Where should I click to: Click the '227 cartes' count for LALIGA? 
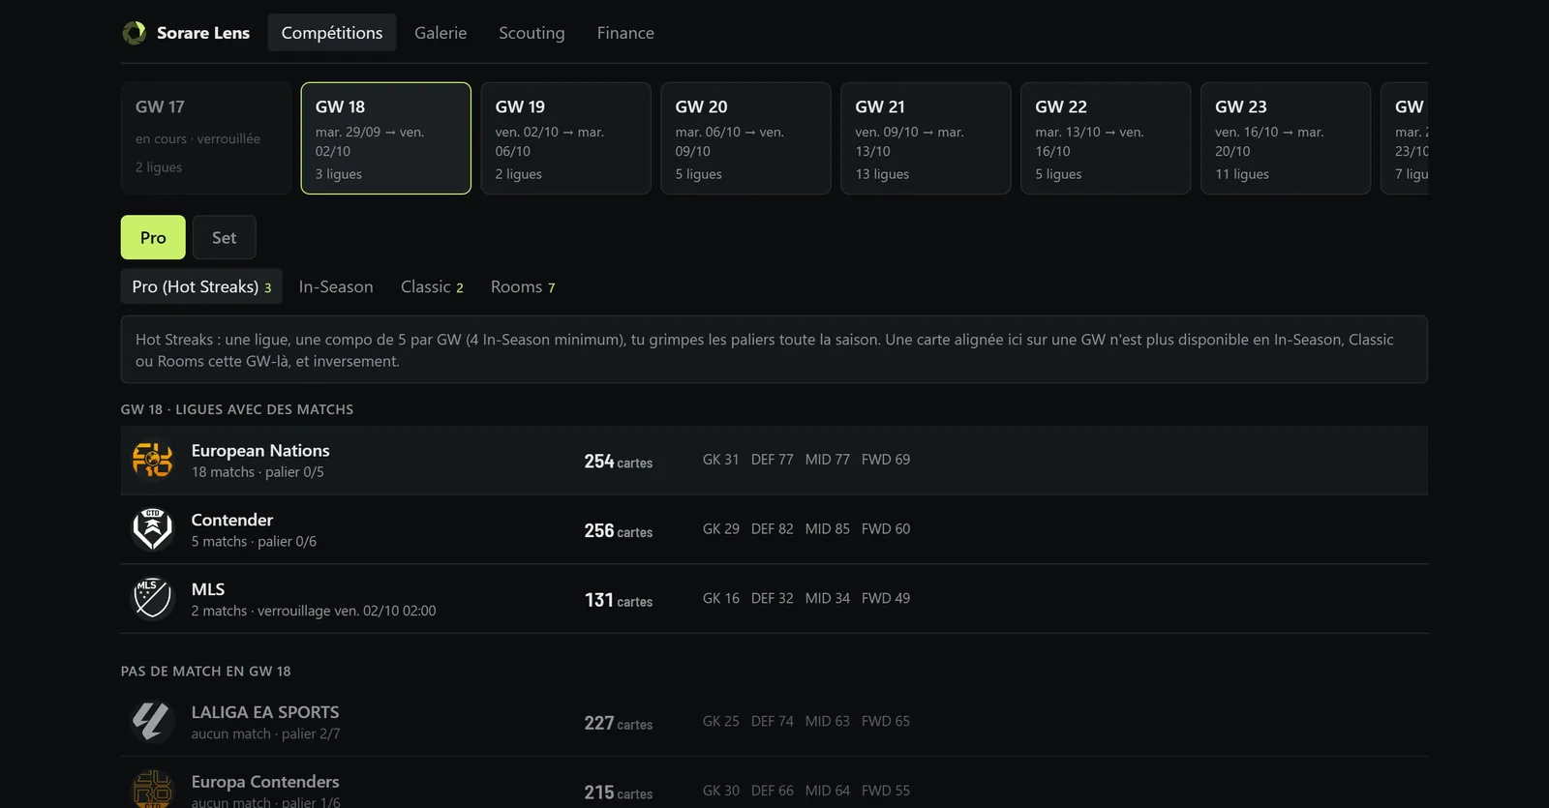(x=619, y=723)
